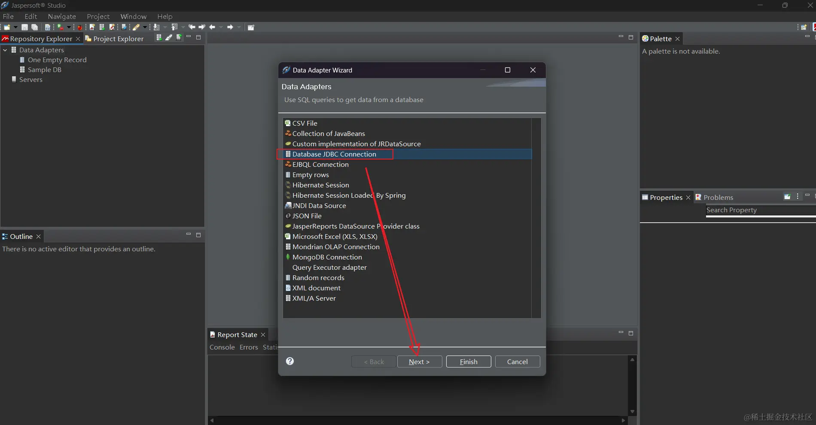The height and width of the screenshot is (425, 816).
Task: Click the red tomato toolbar icon
Action: tap(80, 27)
